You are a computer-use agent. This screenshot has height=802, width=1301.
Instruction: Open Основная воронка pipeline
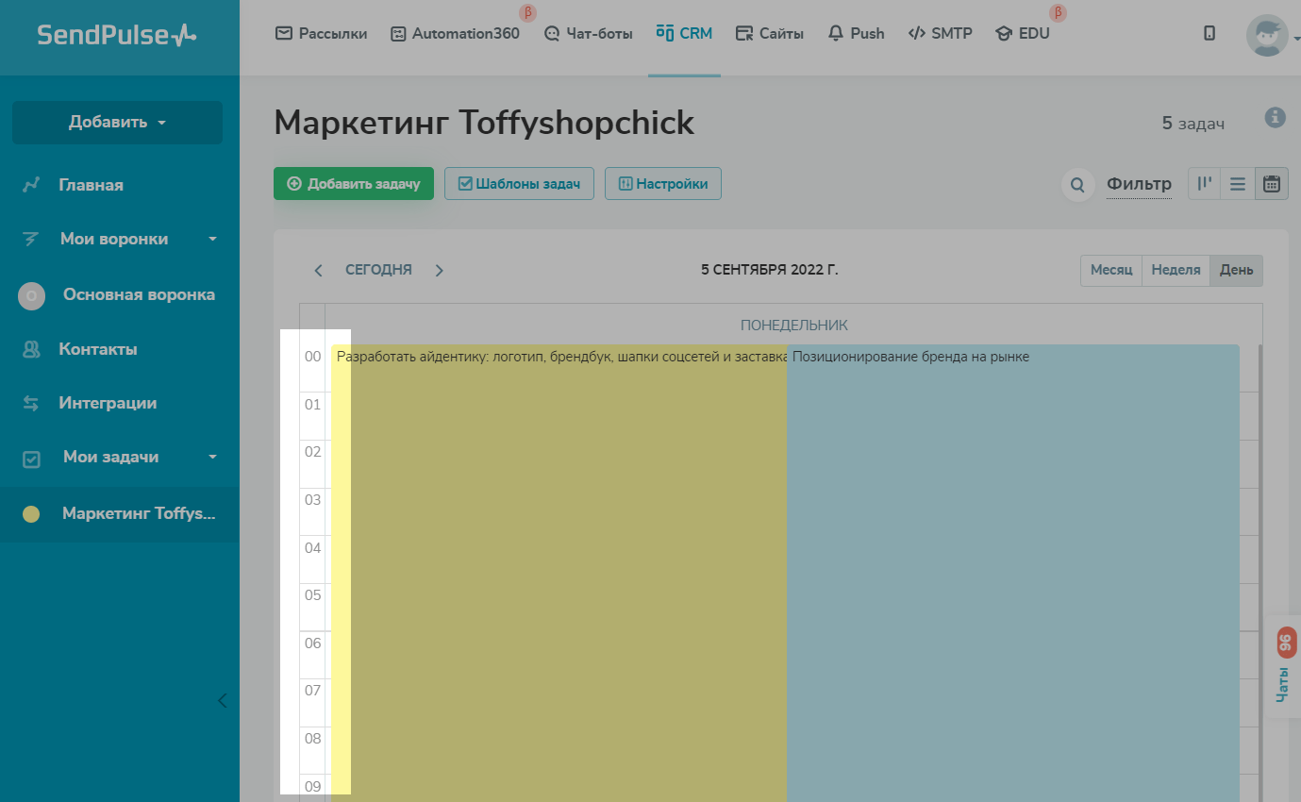(x=139, y=294)
